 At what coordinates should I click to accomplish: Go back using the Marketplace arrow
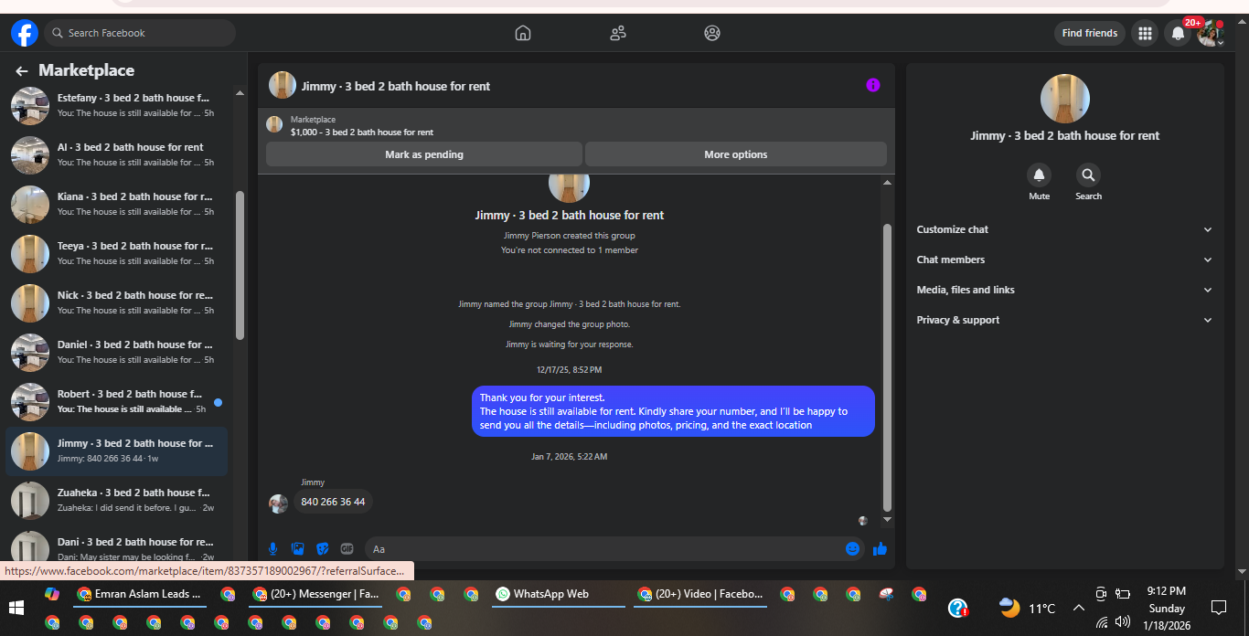[x=22, y=70]
